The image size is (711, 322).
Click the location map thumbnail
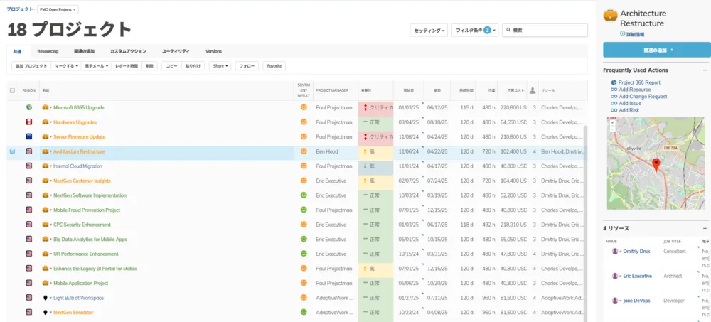pos(656,163)
